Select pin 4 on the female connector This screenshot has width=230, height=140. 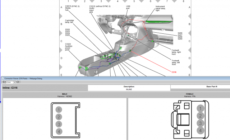coord(201,130)
